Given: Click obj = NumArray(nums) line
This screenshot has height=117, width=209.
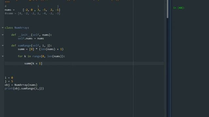Looking at the screenshot, I should (21, 85).
